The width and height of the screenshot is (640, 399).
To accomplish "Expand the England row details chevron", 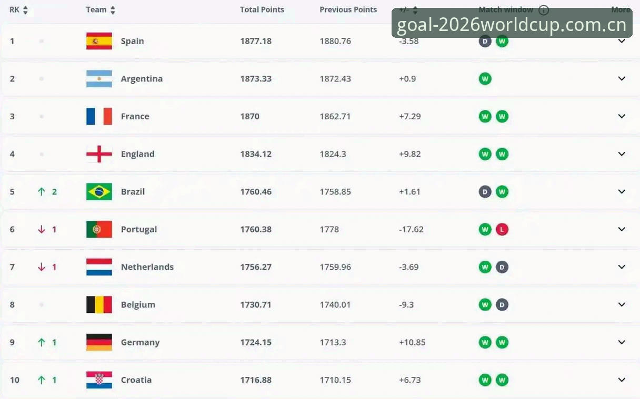I will (622, 154).
